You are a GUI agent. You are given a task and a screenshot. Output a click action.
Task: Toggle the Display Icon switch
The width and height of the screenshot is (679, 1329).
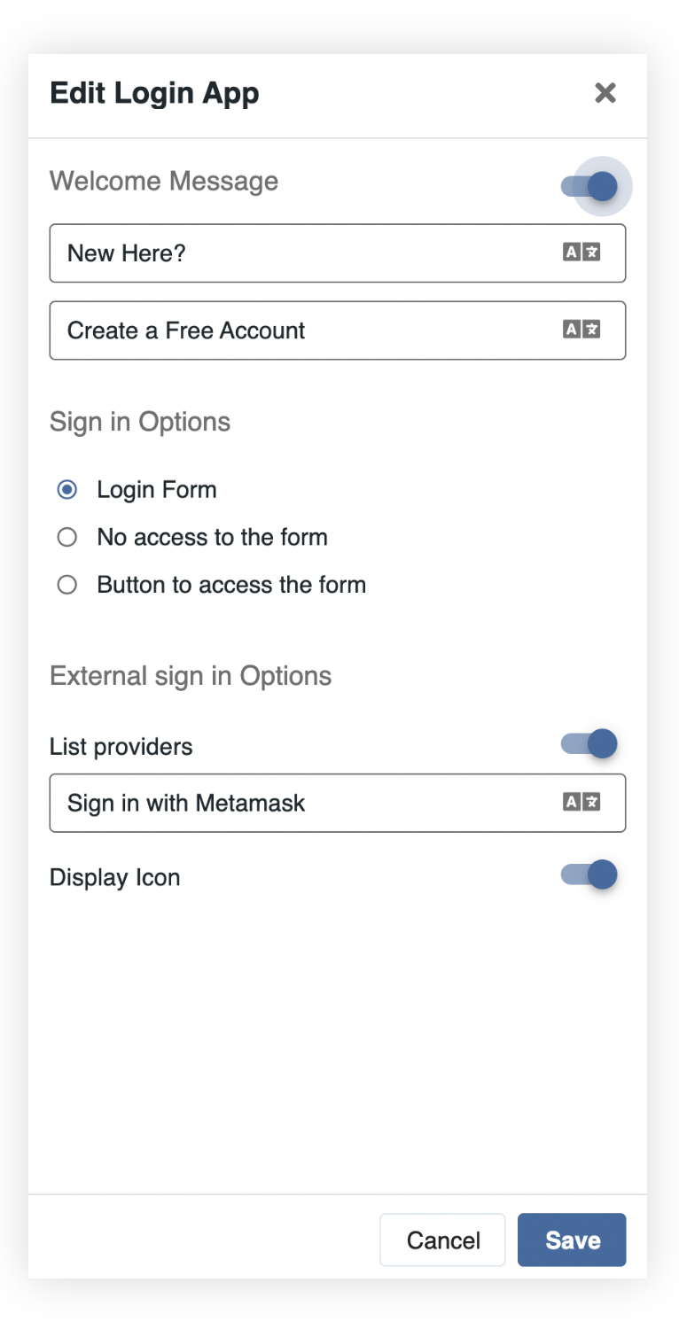pyautogui.click(x=590, y=874)
